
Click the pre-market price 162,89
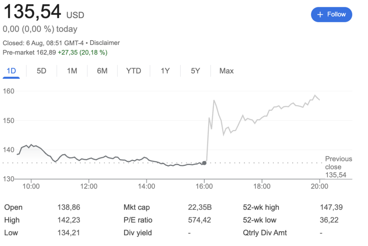46,52
